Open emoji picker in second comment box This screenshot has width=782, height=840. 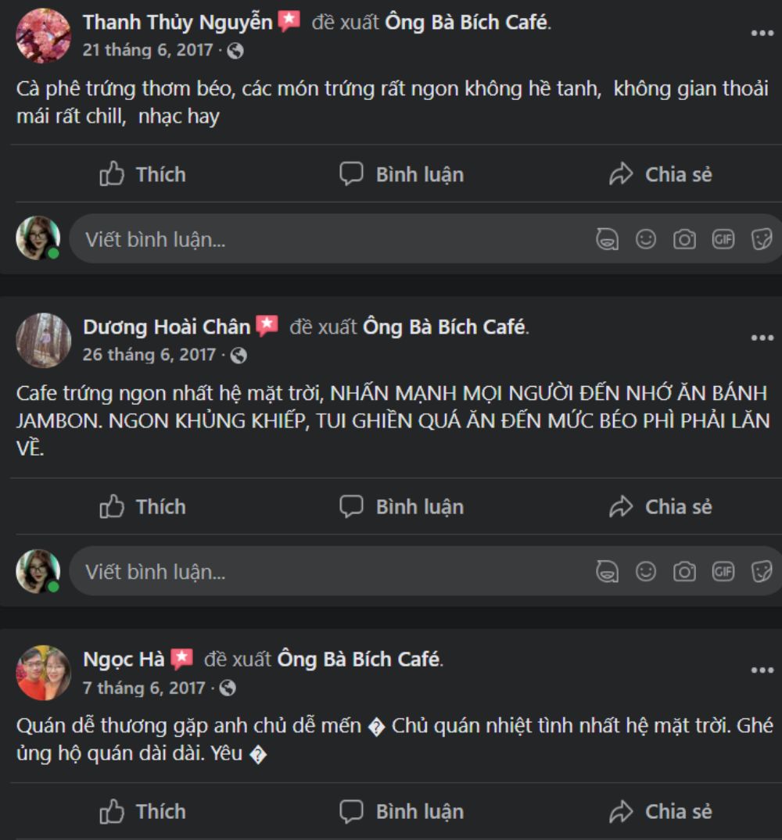coord(645,572)
